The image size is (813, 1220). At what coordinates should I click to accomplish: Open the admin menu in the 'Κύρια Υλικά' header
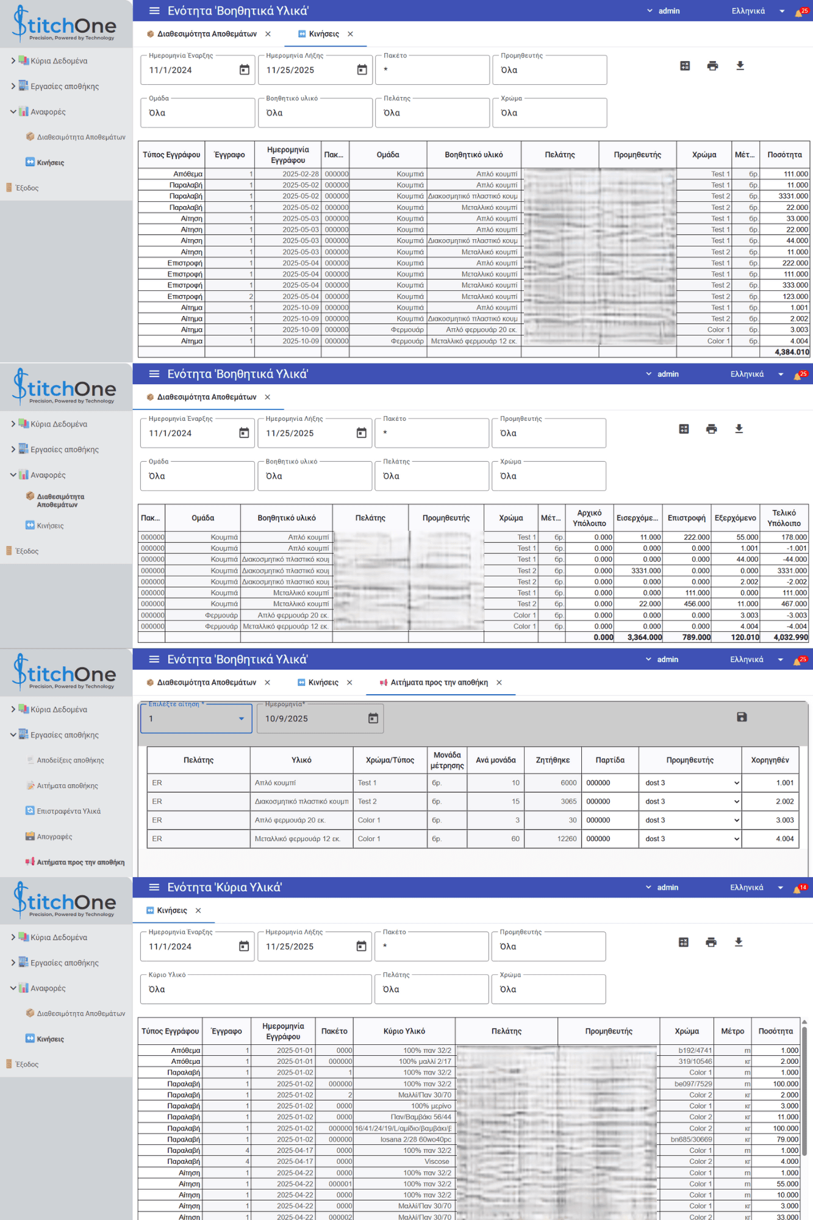click(662, 888)
